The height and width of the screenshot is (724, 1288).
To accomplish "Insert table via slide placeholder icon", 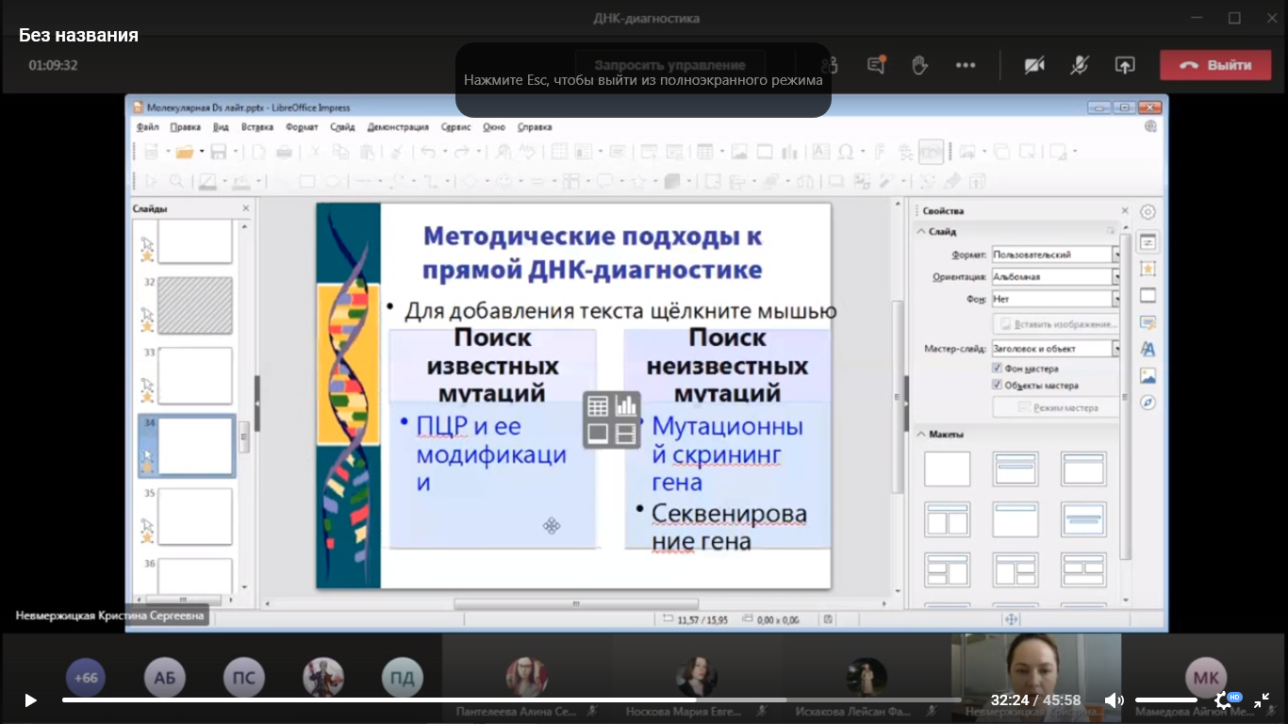I will 598,406.
